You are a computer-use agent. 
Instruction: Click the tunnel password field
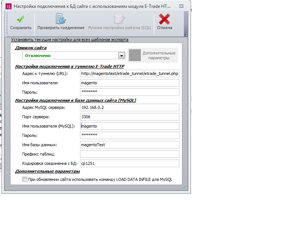coord(130,92)
